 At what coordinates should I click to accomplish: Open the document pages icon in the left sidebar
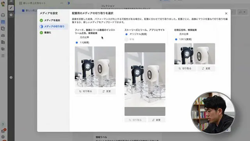(x=3, y=29)
